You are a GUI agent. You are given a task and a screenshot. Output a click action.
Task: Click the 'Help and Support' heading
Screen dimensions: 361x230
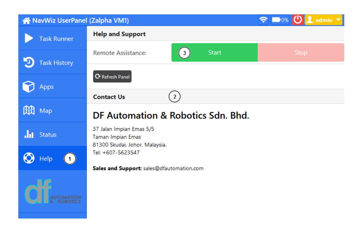[x=119, y=34]
